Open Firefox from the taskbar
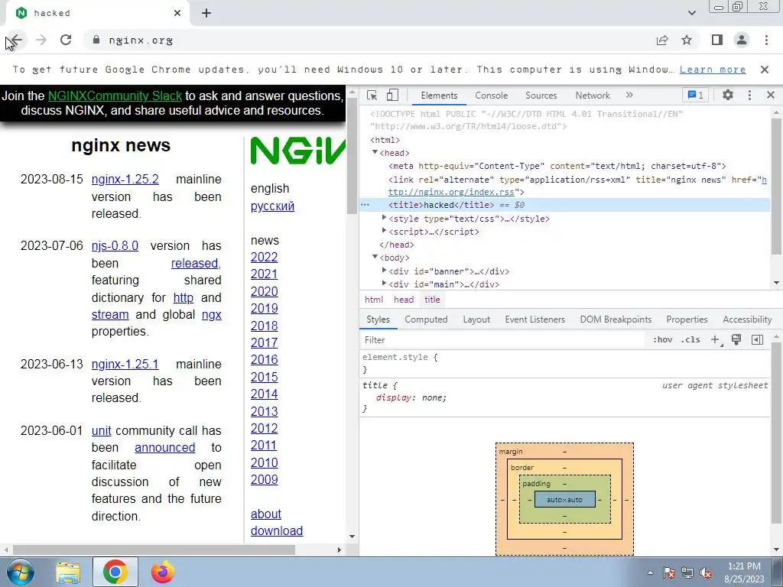The height and width of the screenshot is (587, 783). point(163,572)
